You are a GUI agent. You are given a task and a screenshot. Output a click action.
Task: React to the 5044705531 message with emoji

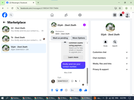pyautogui.click(x=72, y=81)
